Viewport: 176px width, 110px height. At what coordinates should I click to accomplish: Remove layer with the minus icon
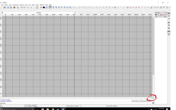[x=164, y=15]
